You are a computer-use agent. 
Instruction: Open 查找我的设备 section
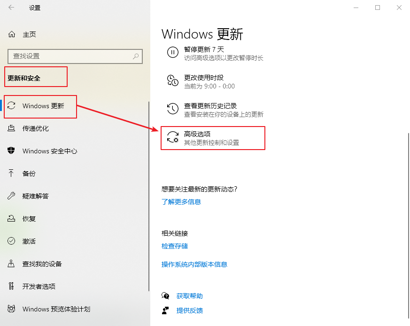coord(42,264)
